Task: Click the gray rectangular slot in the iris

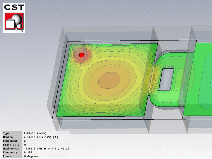Action: [x=166, y=79]
